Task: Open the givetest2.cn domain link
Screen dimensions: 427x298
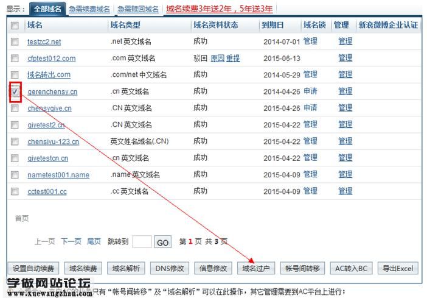Action: (x=46, y=125)
